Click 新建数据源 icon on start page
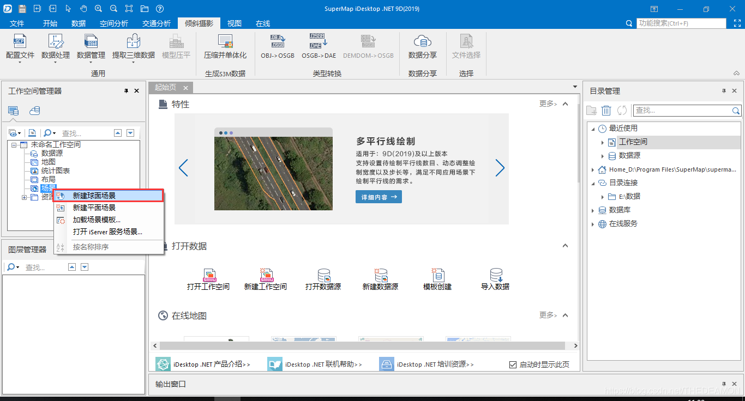The image size is (745, 401). (x=381, y=275)
